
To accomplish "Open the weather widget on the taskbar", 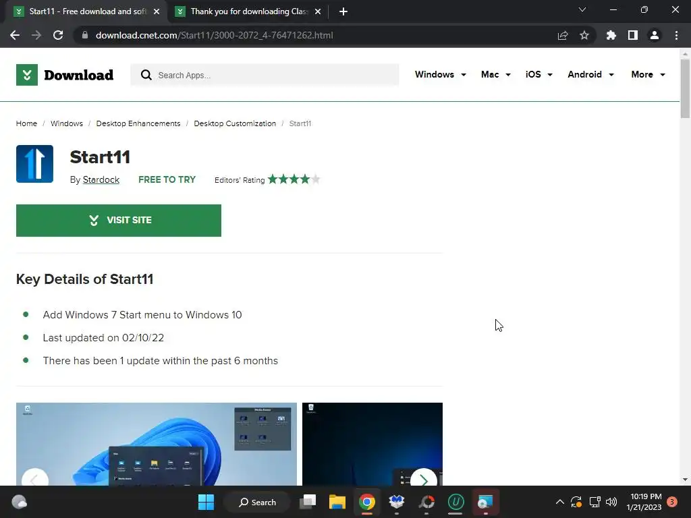I will point(19,502).
